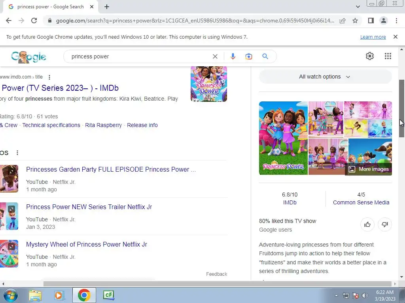The width and height of the screenshot is (405, 303).
Task: Open the media player taskbar icon
Action: coord(59,295)
